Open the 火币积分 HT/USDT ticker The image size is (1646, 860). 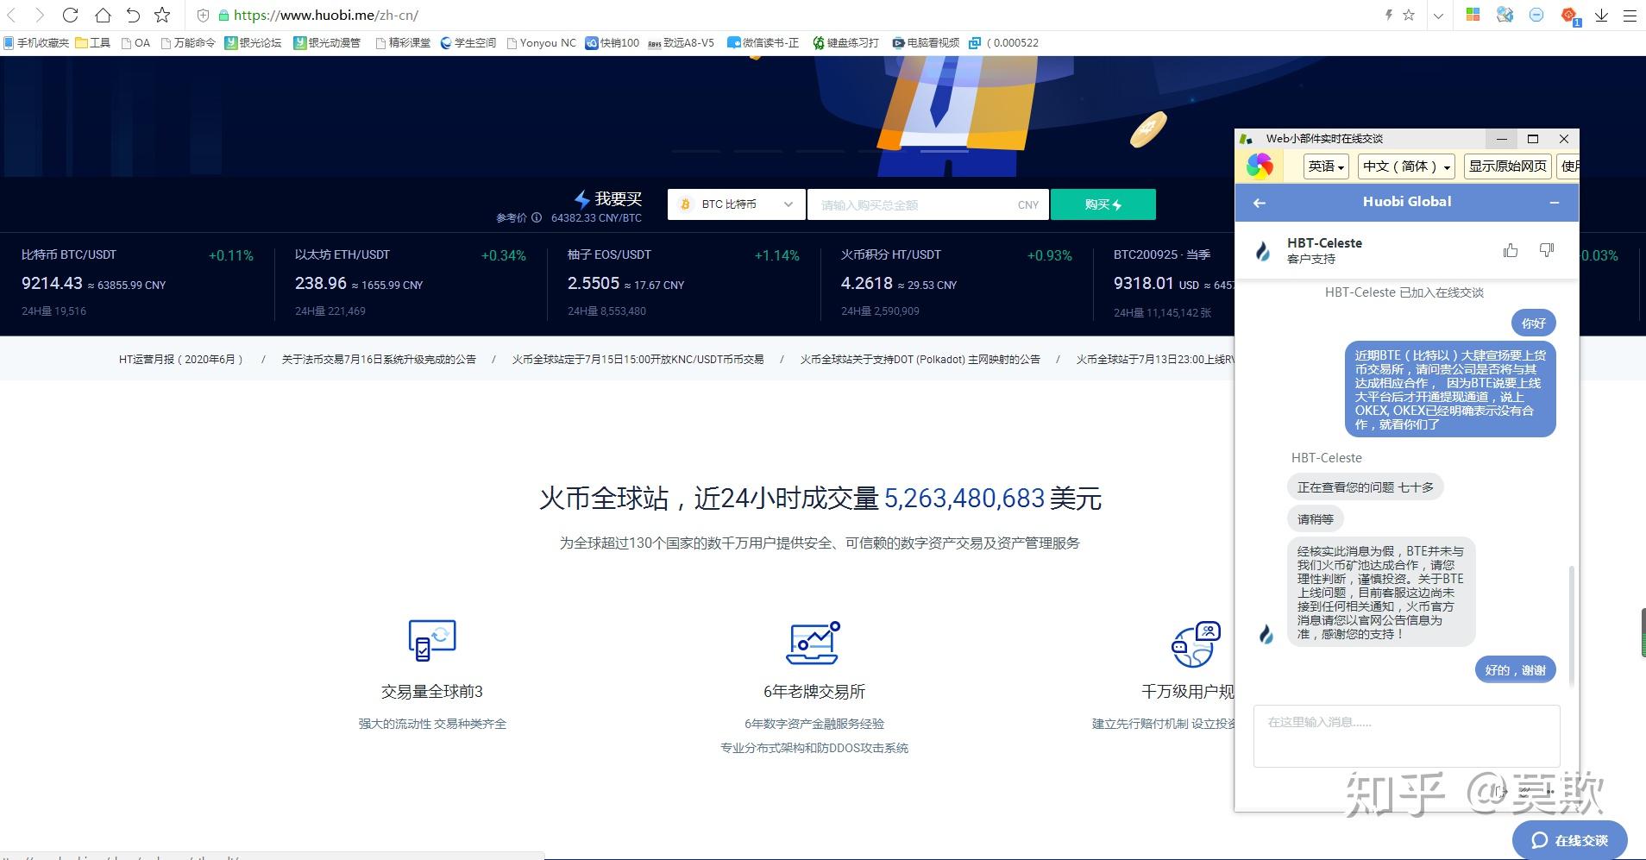point(957,283)
